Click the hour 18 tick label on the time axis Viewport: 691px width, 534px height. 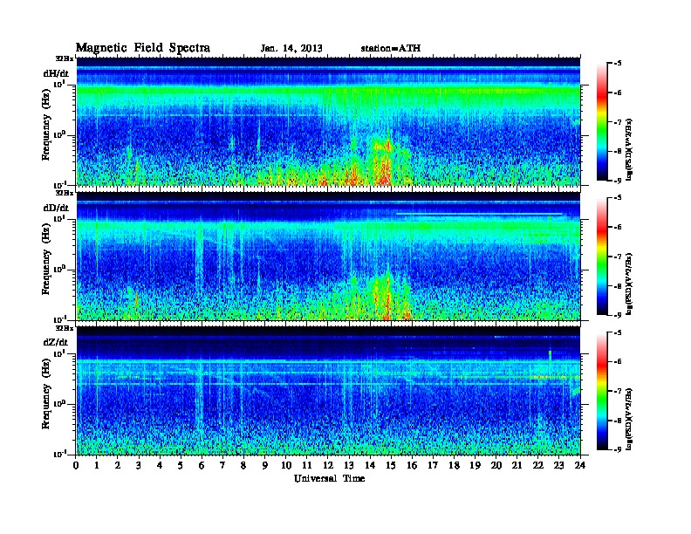tap(454, 466)
